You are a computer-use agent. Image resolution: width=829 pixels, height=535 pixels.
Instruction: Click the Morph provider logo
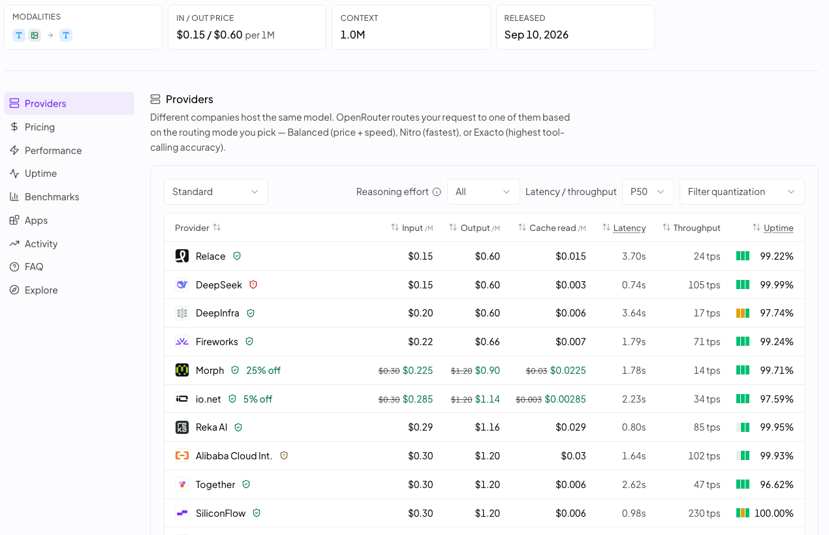(182, 370)
